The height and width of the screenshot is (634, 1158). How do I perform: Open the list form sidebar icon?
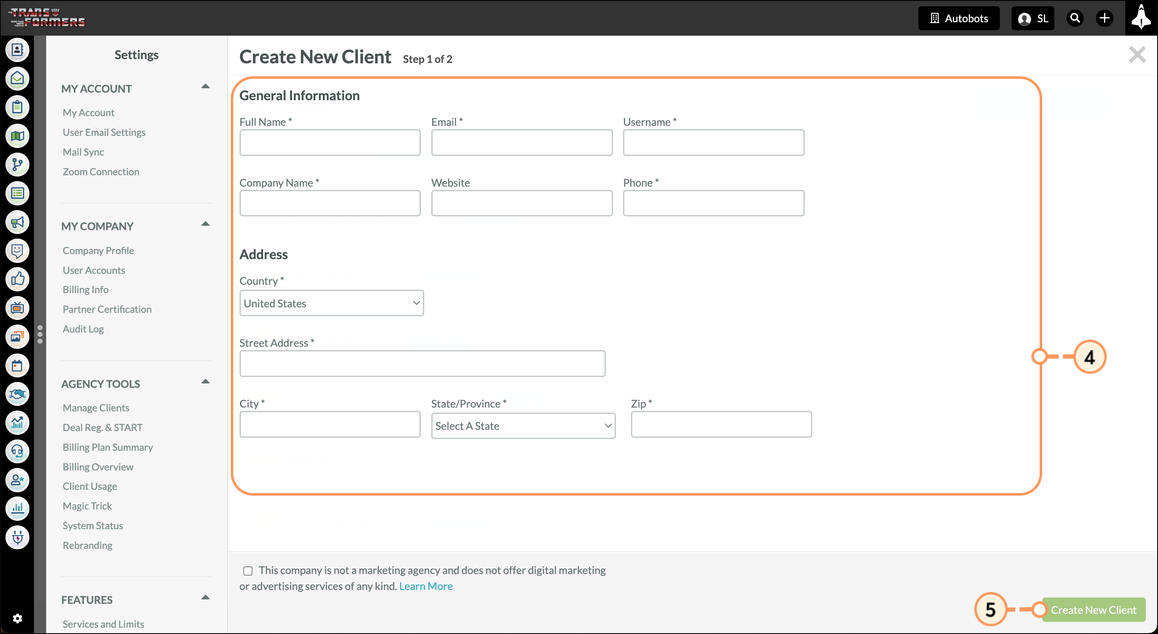[x=17, y=193]
